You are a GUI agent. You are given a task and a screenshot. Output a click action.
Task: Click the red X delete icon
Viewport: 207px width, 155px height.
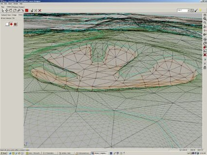coord(40,11)
